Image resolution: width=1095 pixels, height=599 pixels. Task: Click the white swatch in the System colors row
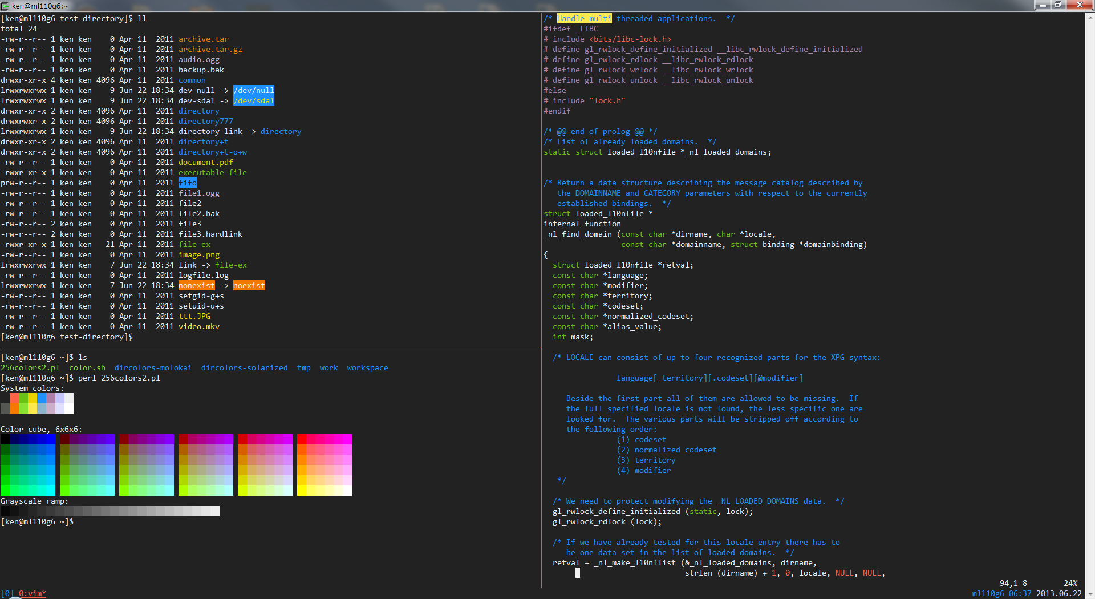(x=69, y=408)
